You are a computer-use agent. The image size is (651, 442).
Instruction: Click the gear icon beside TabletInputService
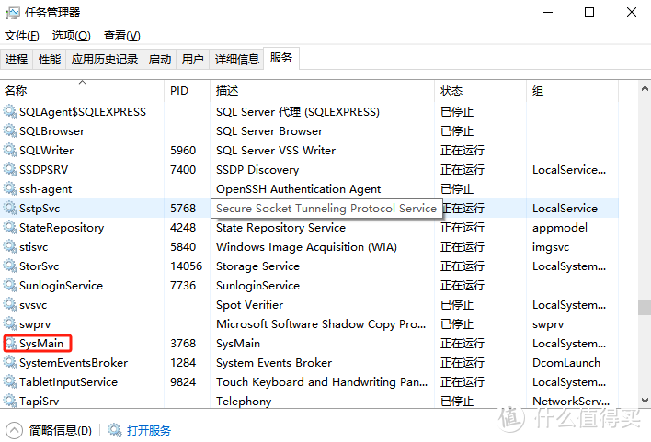click(x=10, y=381)
